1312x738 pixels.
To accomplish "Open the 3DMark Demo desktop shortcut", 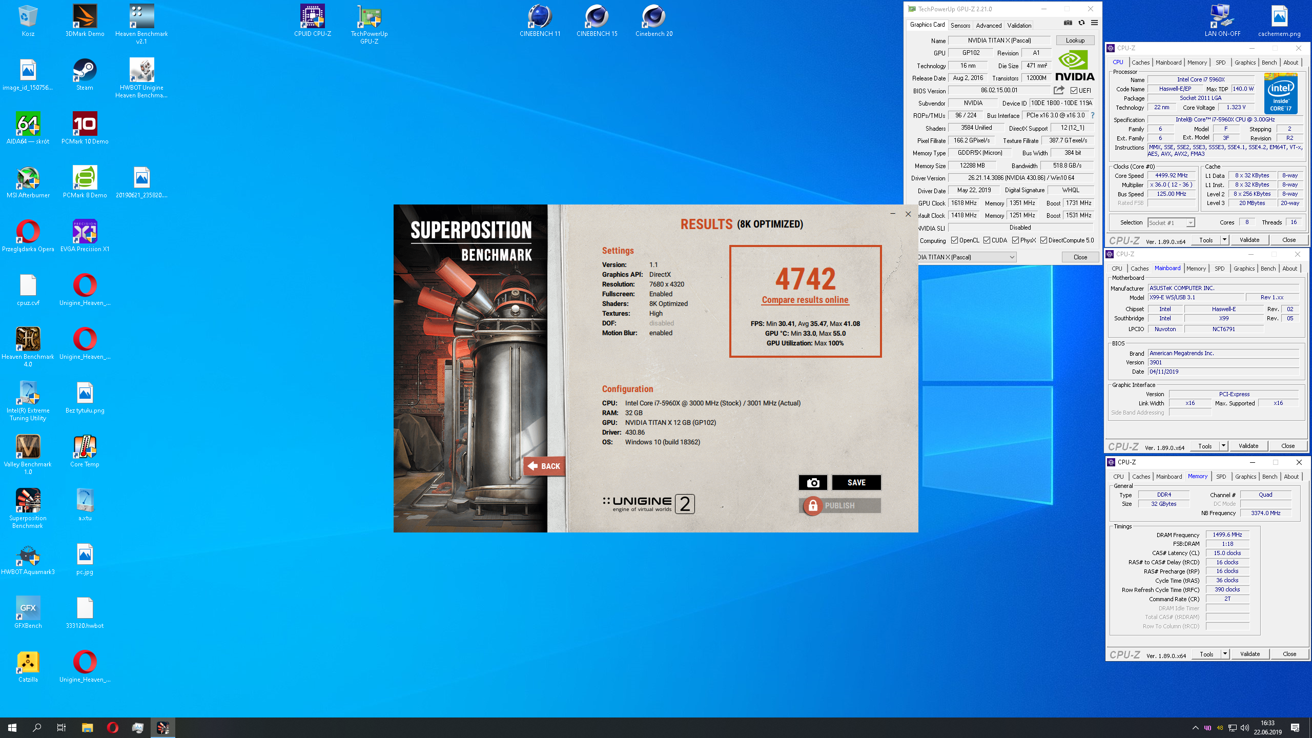I will tap(85, 20).
